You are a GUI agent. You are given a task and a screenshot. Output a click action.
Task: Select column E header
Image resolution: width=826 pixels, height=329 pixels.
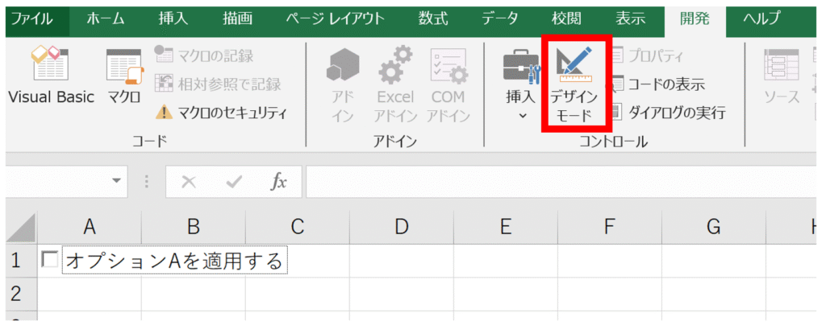click(x=505, y=227)
